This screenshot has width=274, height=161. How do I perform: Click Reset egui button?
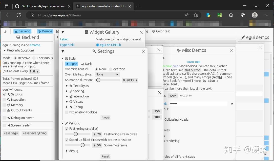[11, 133]
